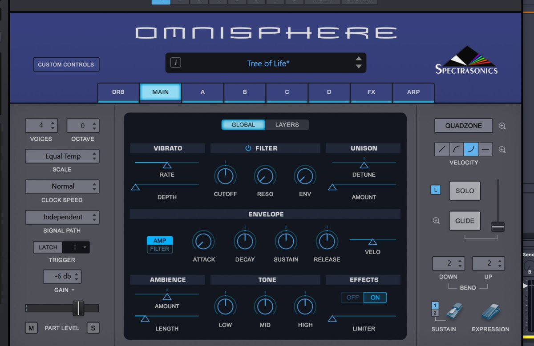Select the concave velocity curve
This screenshot has height=346, width=534.
coord(471,150)
